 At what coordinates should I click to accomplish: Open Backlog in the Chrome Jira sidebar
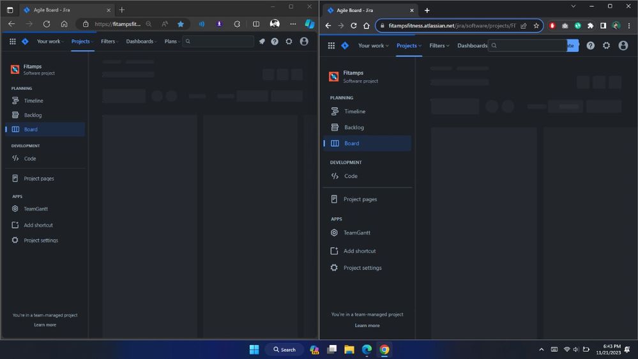(367, 127)
